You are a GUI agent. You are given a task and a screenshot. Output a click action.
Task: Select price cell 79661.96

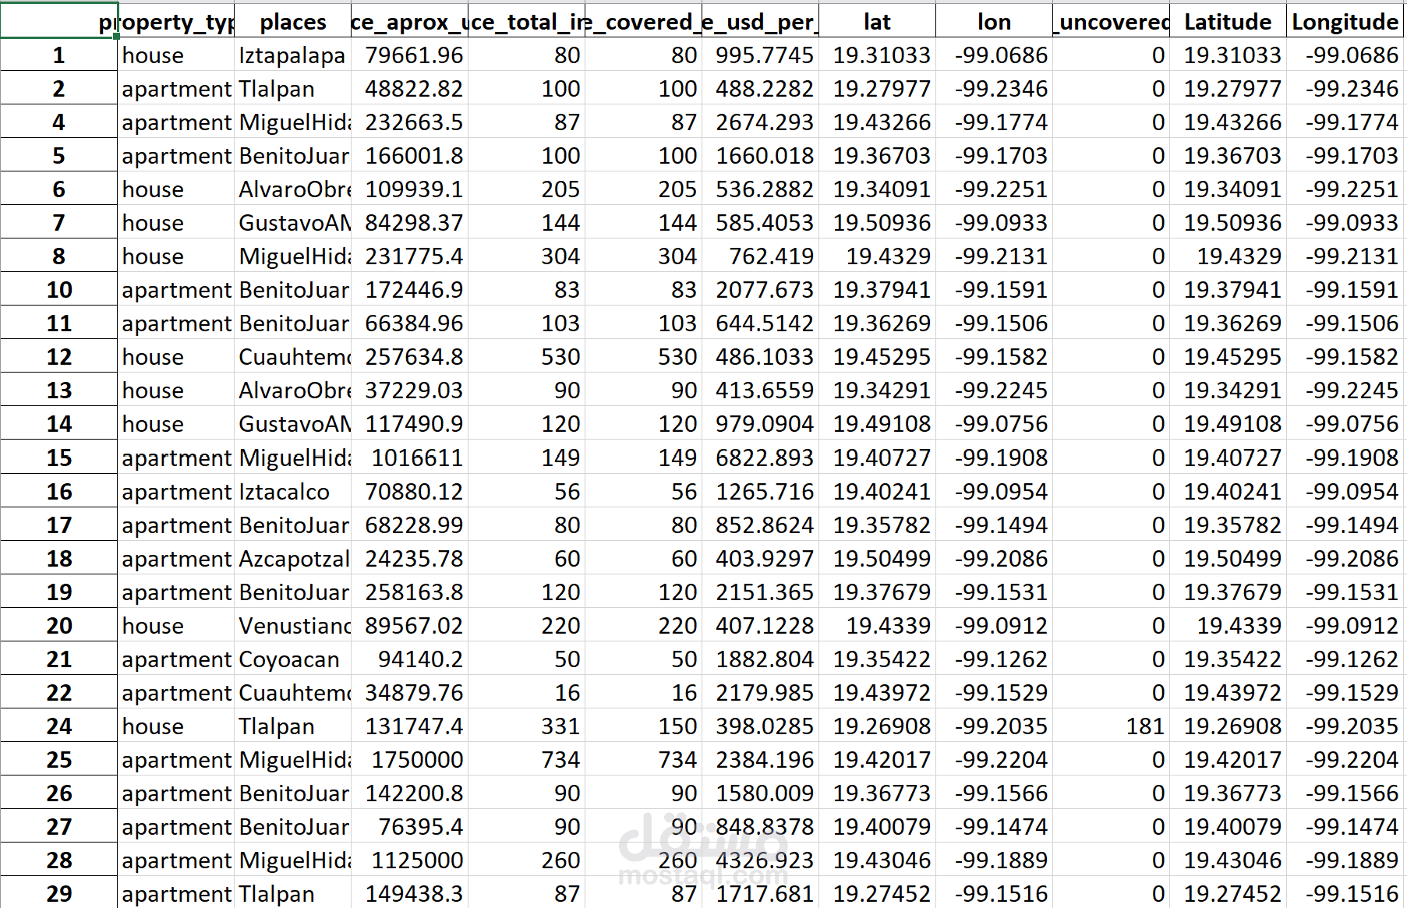409,55
